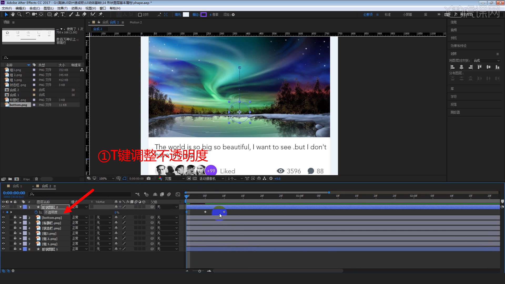The width and height of the screenshot is (505, 284).
Task: Hide the [标题栏.png] layer eye icon
Action: tap(3, 223)
